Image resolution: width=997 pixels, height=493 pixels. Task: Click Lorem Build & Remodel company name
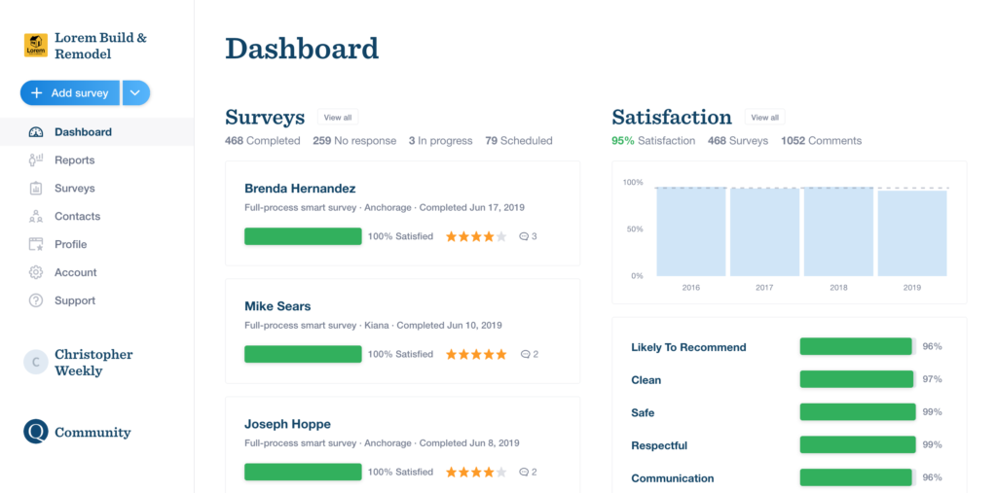point(100,46)
